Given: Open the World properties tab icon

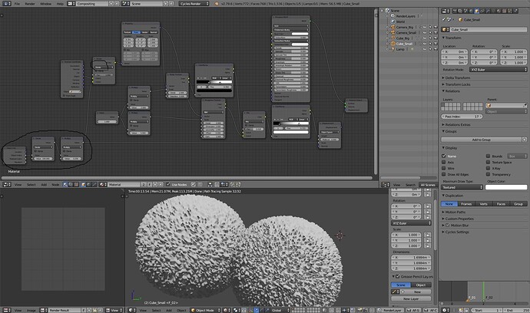Looking at the screenshot, I should tap(471, 12).
